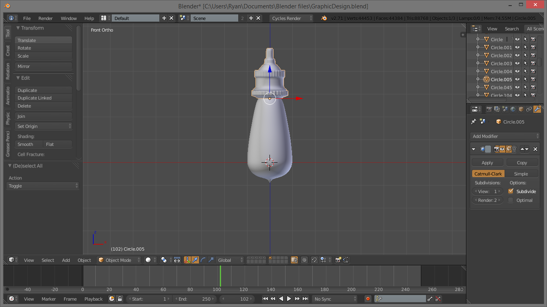Jump to the last frame
The width and height of the screenshot is (547, 307).
(305, 299)
